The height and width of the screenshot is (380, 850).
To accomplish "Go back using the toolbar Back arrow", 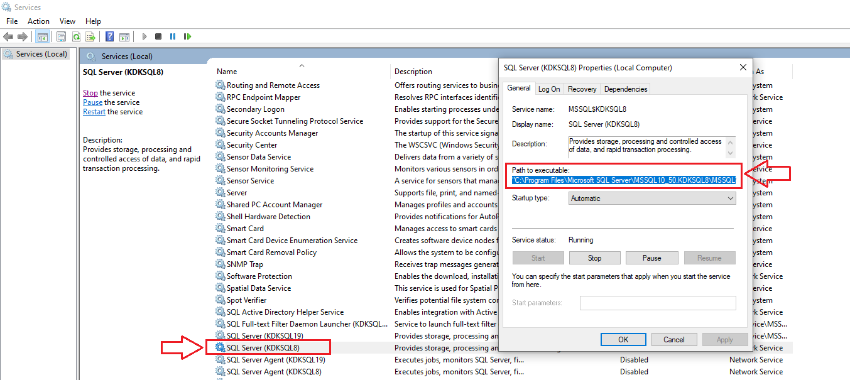I will tap(8, 36).
